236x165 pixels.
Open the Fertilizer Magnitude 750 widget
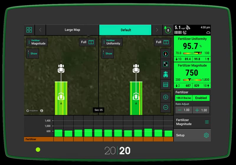pos(192,75)
